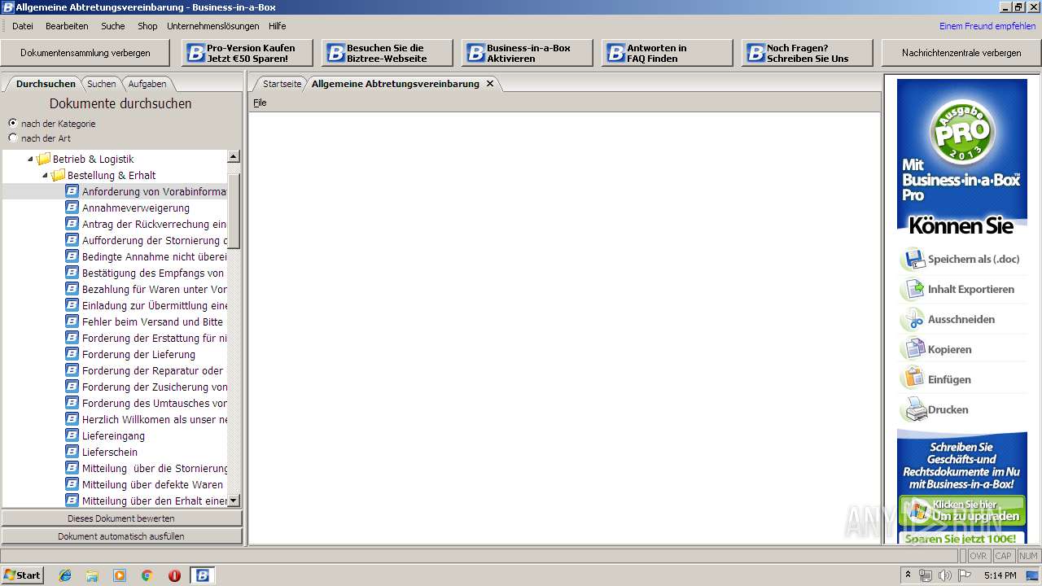The image size is (1042, 586).
Task: Click the Kopieren pages icon
Action: click(913, 350)
